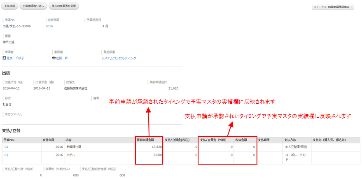
Task: Click the 予算使用月 value 4 月
Action: 105,26
